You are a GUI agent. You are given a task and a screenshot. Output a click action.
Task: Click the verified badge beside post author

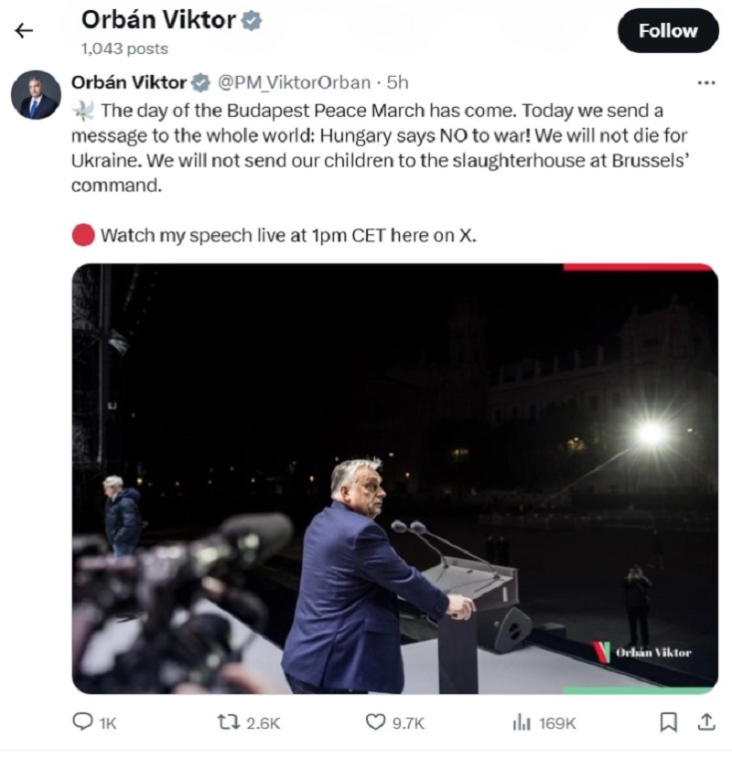[x=201, y=82]
